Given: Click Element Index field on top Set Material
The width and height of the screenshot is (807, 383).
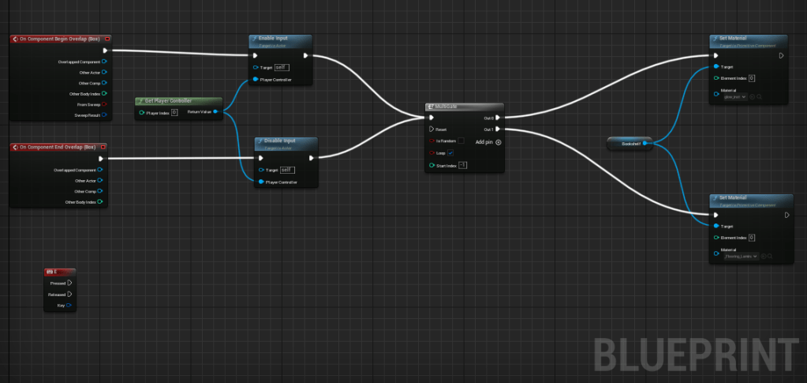Looking at the screenshot, I should (752, 78).
